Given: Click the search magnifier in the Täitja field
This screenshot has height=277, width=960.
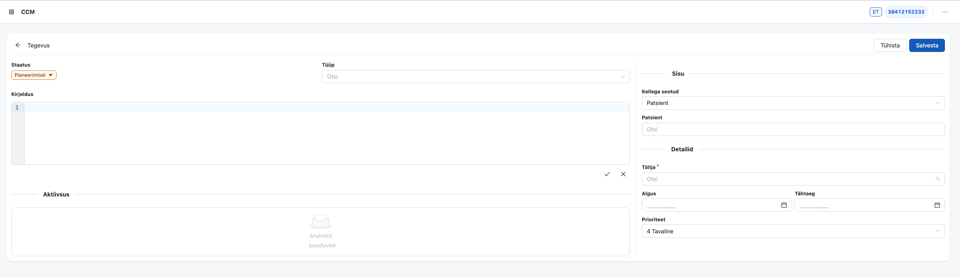Looking at the screenshot, I should [938, 179].
